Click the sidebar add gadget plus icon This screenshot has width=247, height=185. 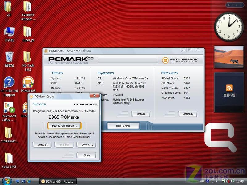coord(229,5)
